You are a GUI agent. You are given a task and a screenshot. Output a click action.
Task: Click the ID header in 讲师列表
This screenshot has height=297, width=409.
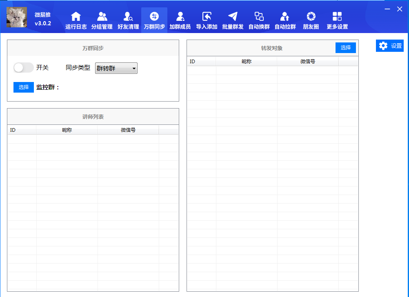(13, 130)
